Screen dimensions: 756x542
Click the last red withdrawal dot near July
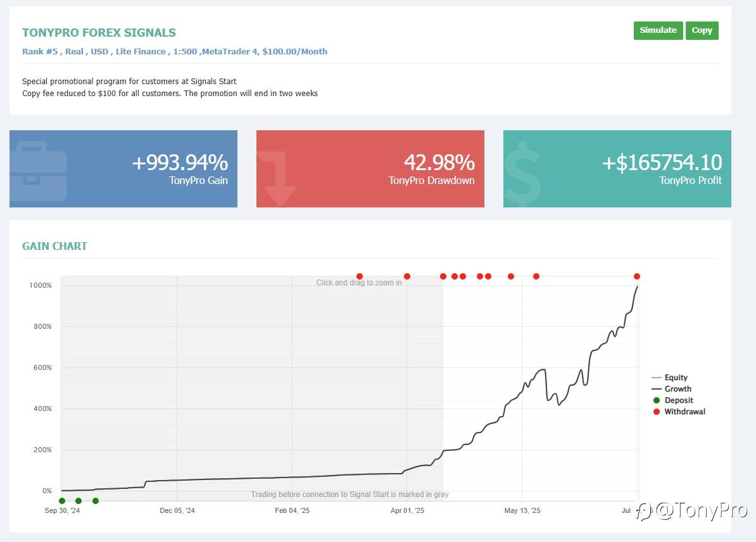(x=637, y=276)
